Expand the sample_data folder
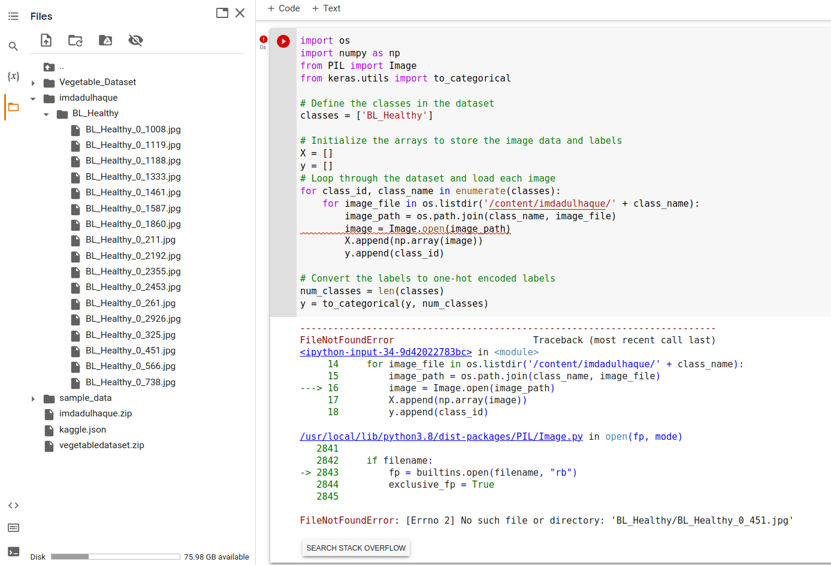Image resolution: width=831 pixels, height=565 pixels. [x=34, y=397]
